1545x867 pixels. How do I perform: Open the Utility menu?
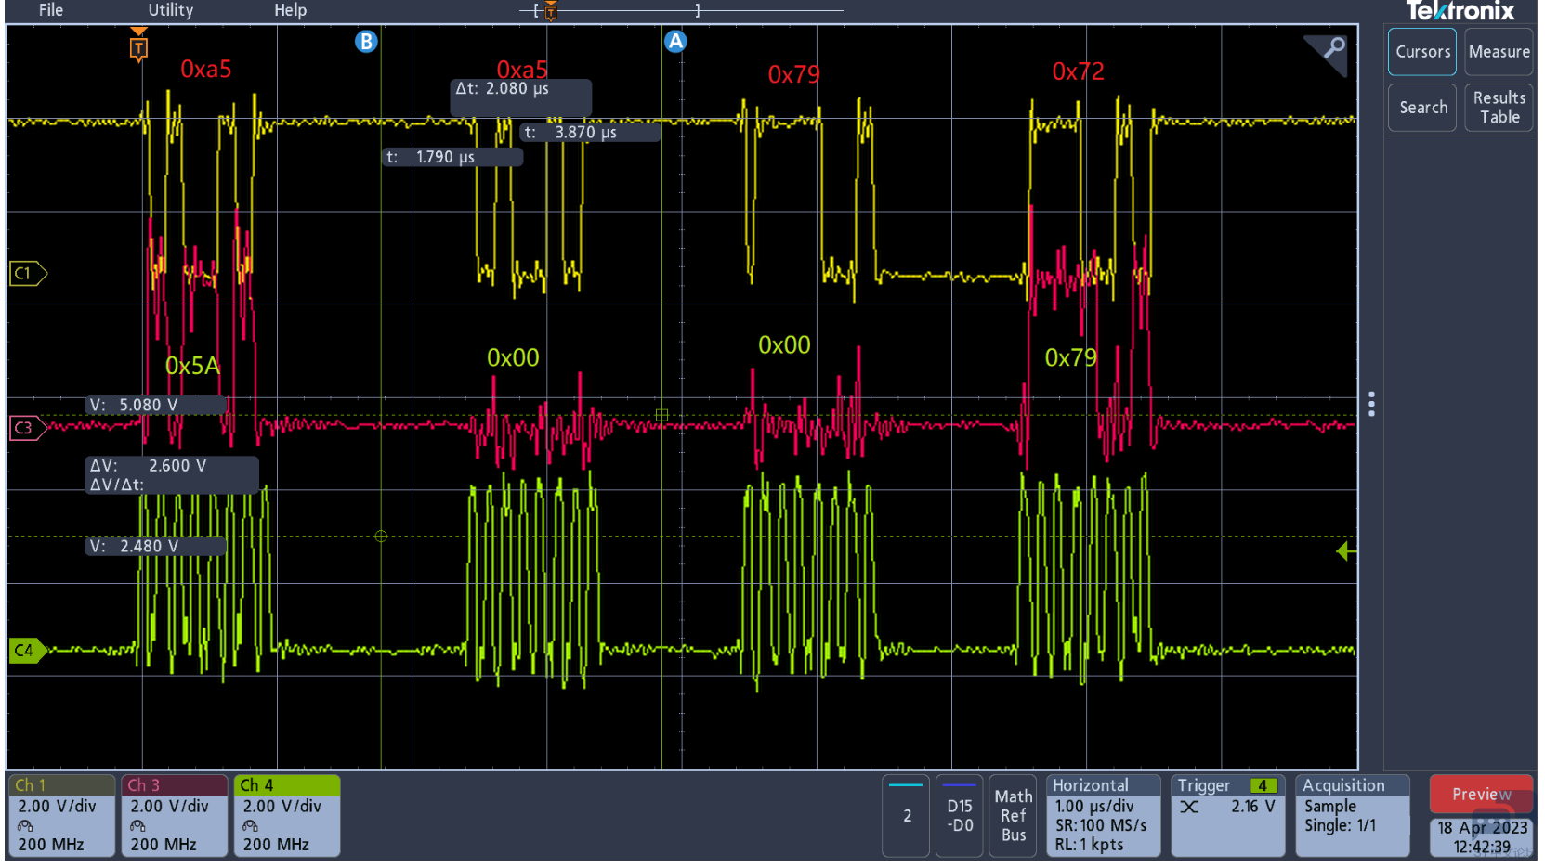171,10
